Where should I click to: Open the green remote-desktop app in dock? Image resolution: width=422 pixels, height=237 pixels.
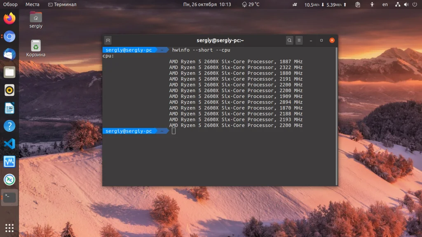(x=9, y=180)
